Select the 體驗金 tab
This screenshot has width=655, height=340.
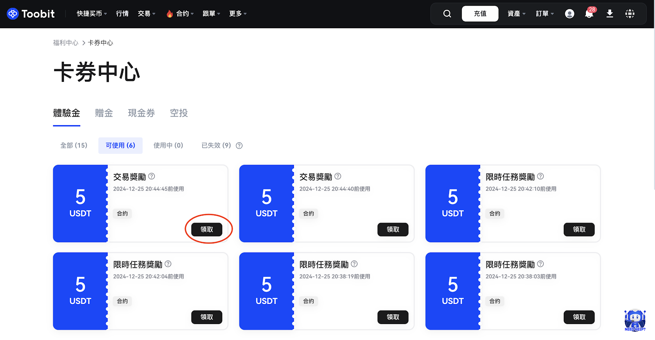(x=67, y=113)
